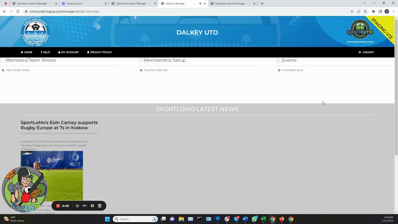This screenshot has height=224, width=398.
Task: Open Word from the taskbar
Action: (245, 219)
